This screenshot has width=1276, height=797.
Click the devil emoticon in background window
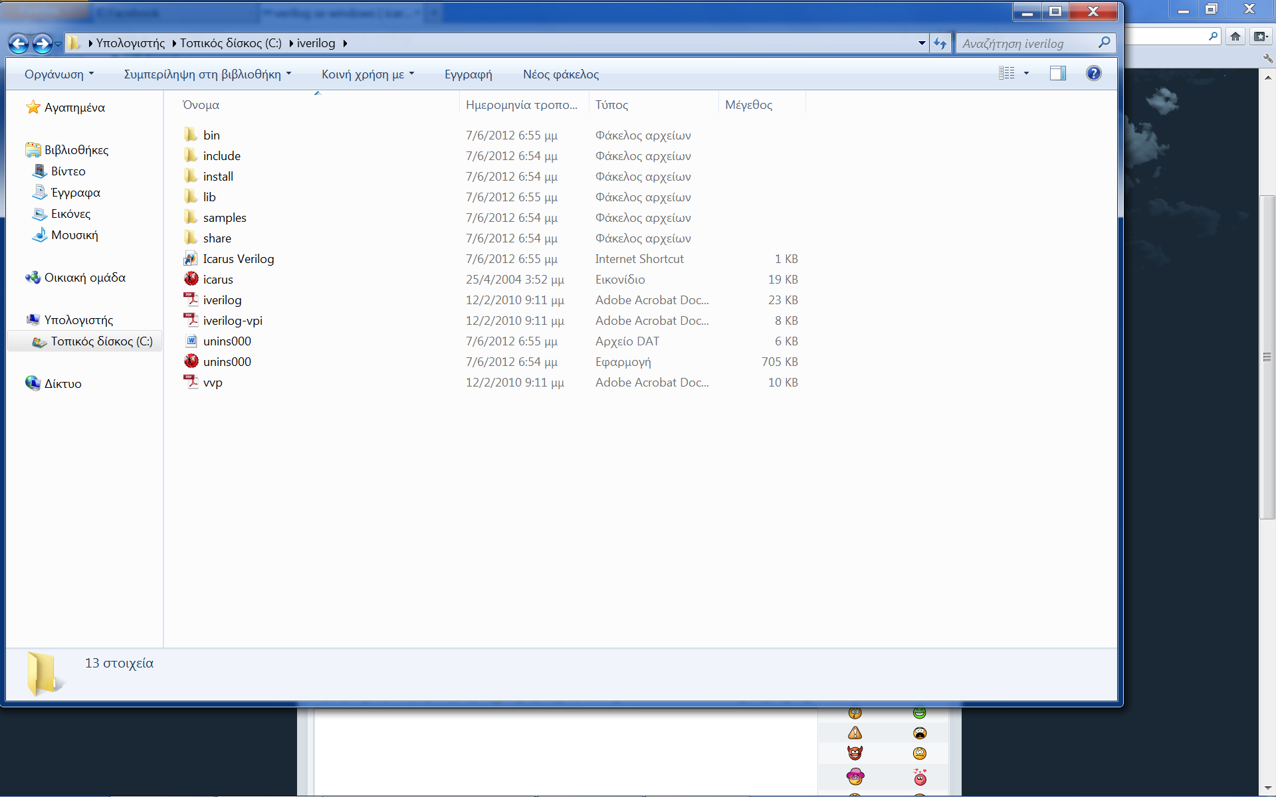pos(855,753)
